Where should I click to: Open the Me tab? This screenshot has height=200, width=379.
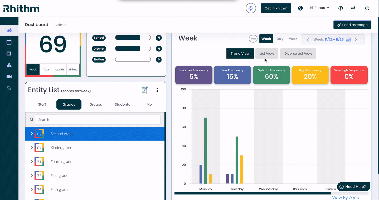point(149,104)
